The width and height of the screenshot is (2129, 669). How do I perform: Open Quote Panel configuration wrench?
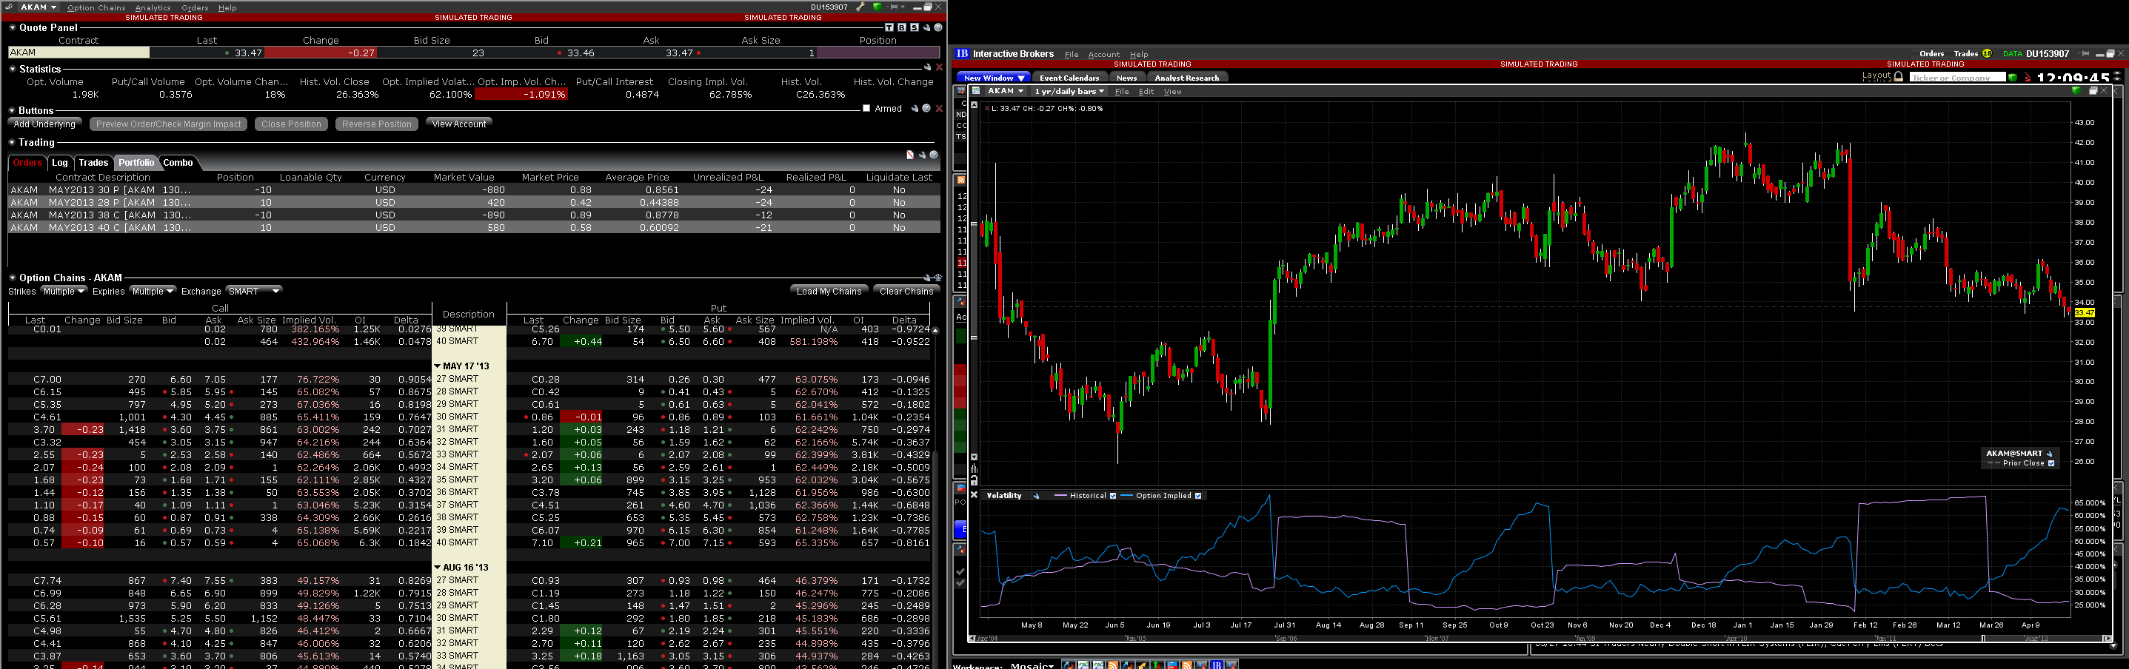[x=926, y=27]
